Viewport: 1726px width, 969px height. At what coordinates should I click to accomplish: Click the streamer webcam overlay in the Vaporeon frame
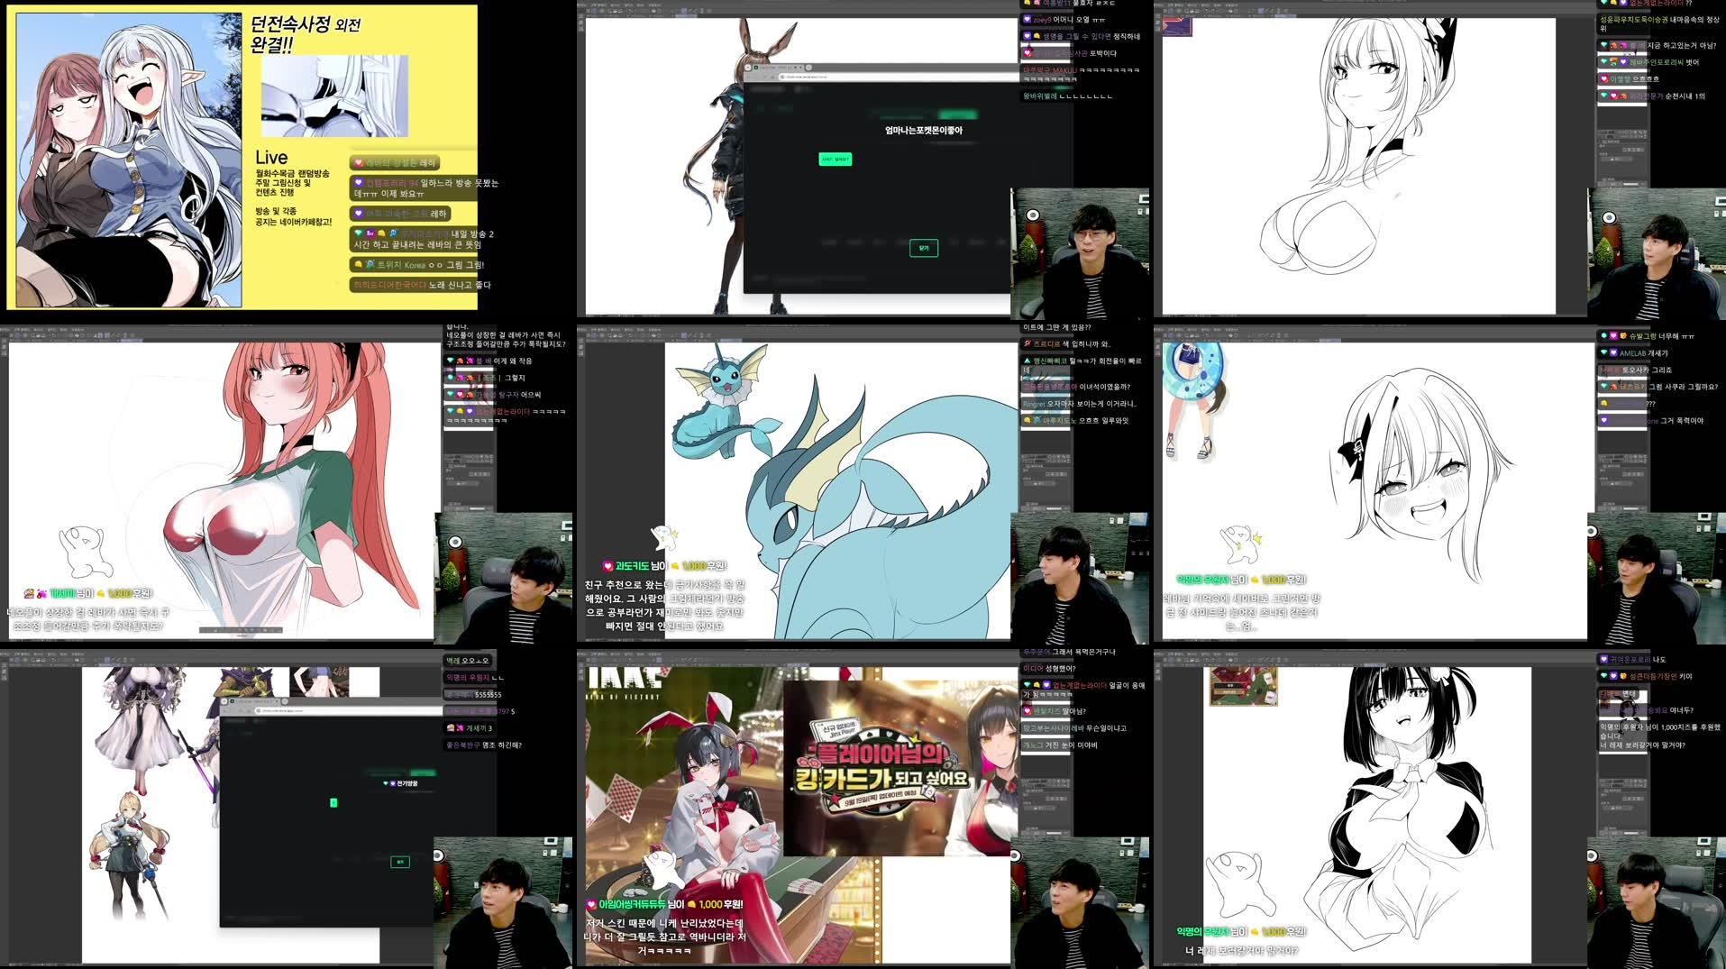1080,577
